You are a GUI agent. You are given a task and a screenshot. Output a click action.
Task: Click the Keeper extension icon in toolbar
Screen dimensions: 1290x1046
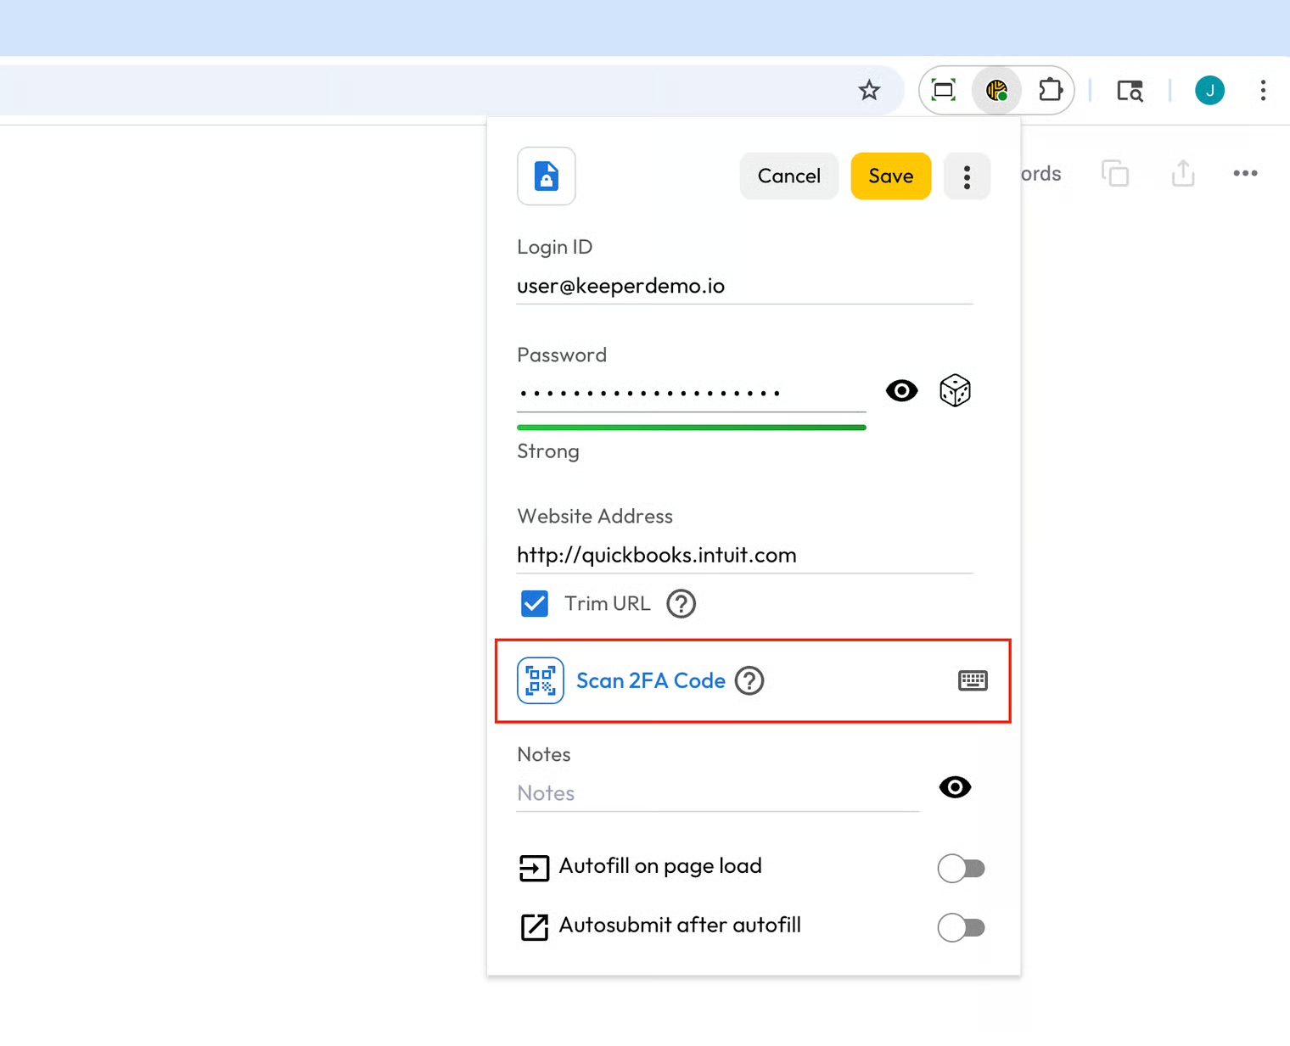click(x=996, y=90)
